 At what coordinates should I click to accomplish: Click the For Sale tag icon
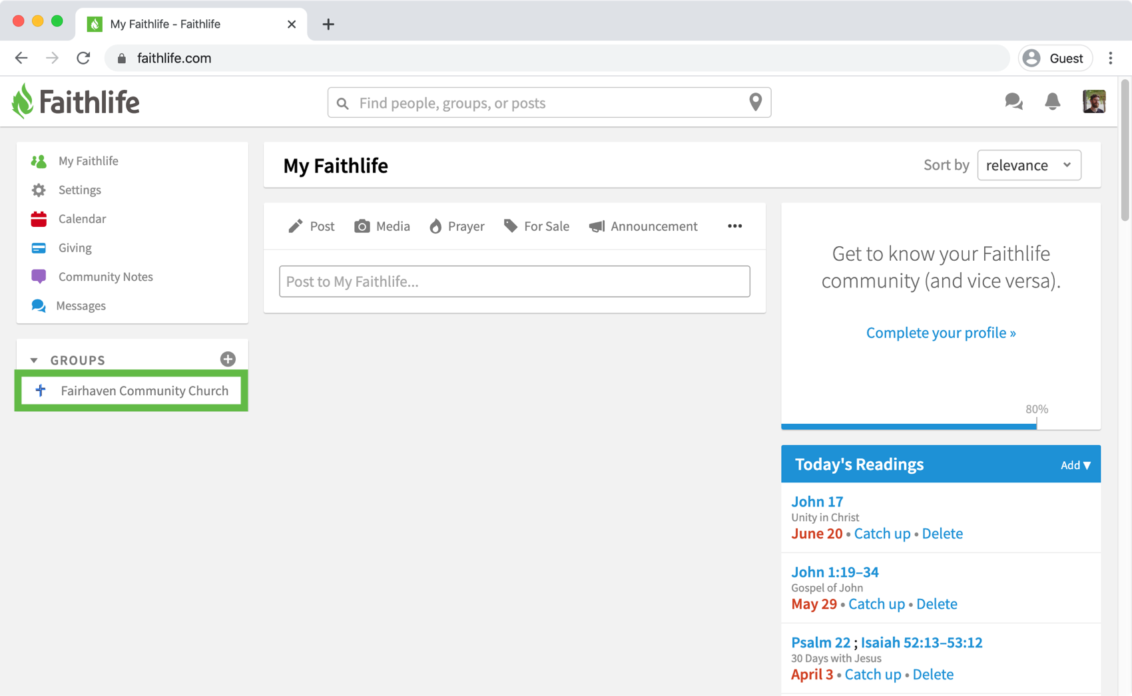pos(511,226)
